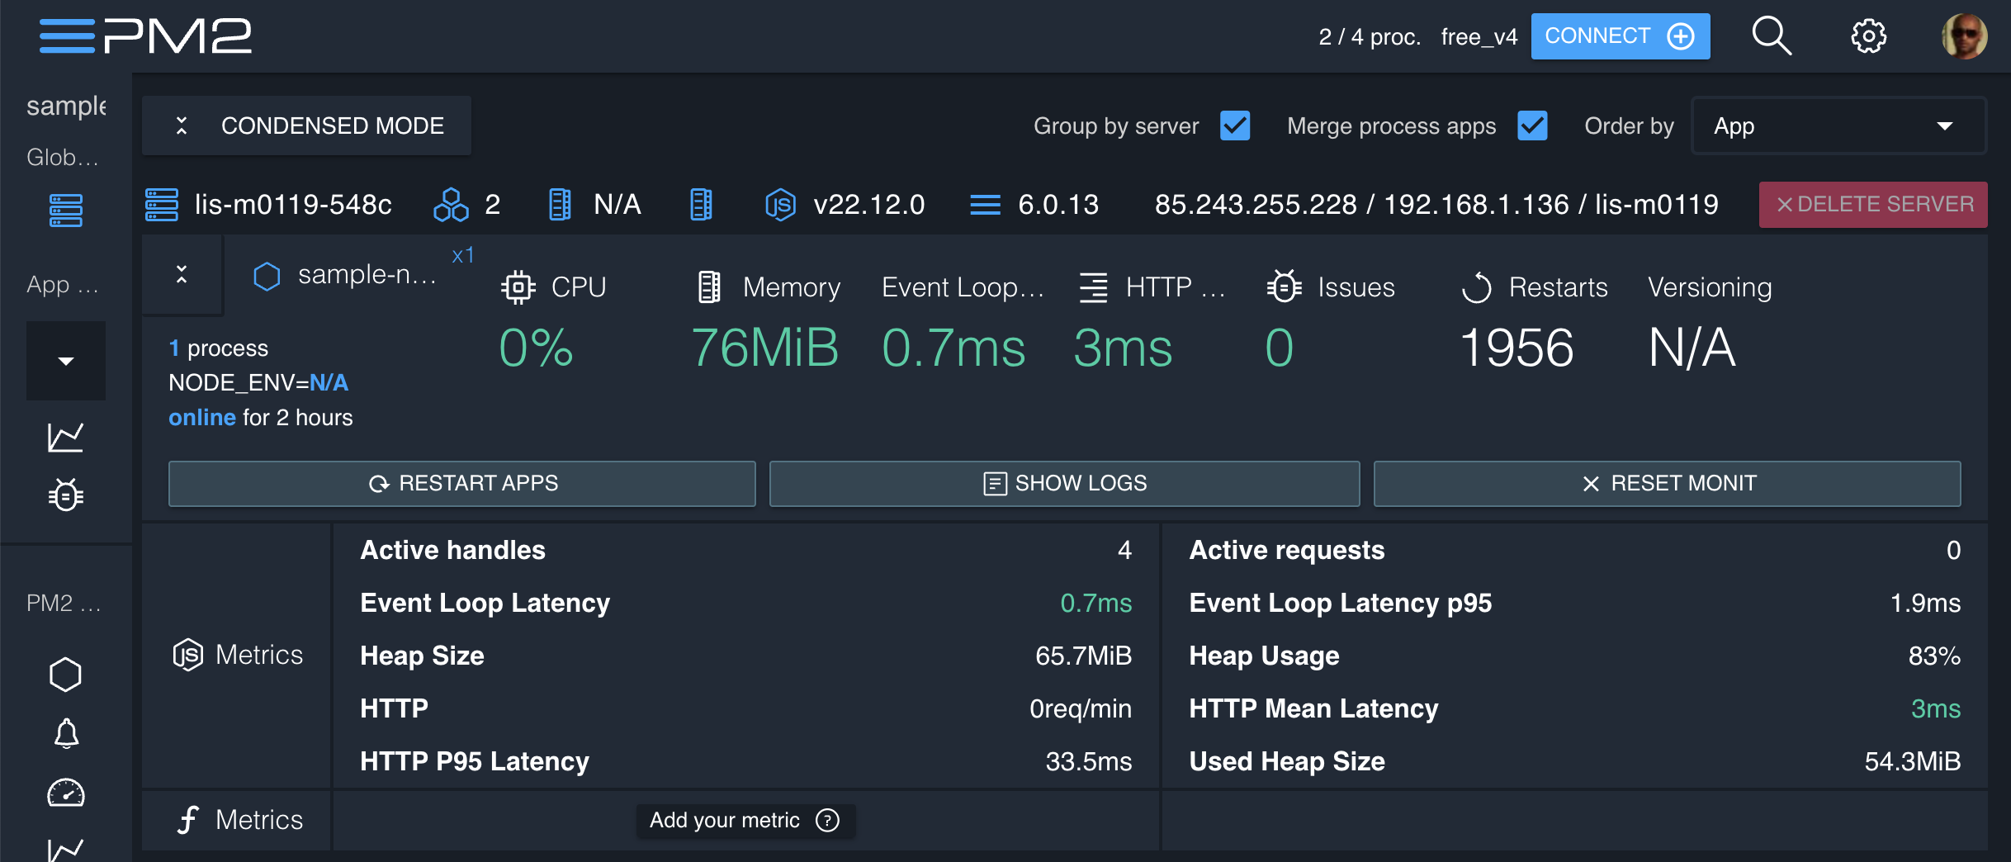Screen dimensions: 2011x862
Task: Click the NODE_ENV=N/A label
Action: tap(258, 383)
